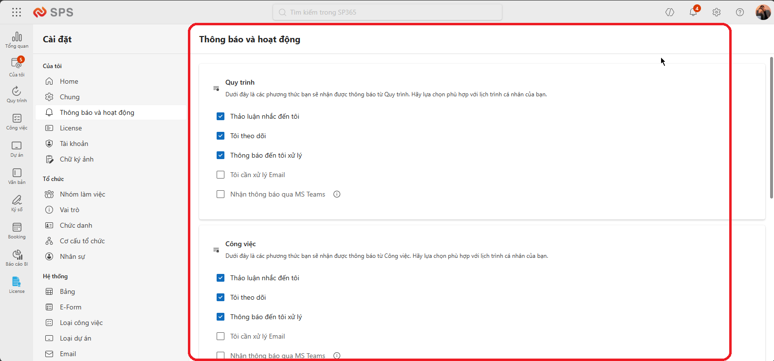774x361 pixels.
Task: Open the notifications bell in header
Action: point(693,12)
